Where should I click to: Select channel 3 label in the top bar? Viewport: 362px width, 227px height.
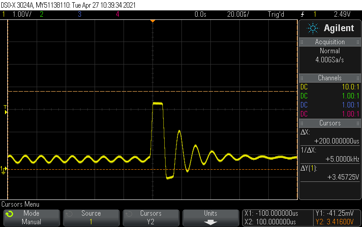pyautogui.click(x=80, y=14)
